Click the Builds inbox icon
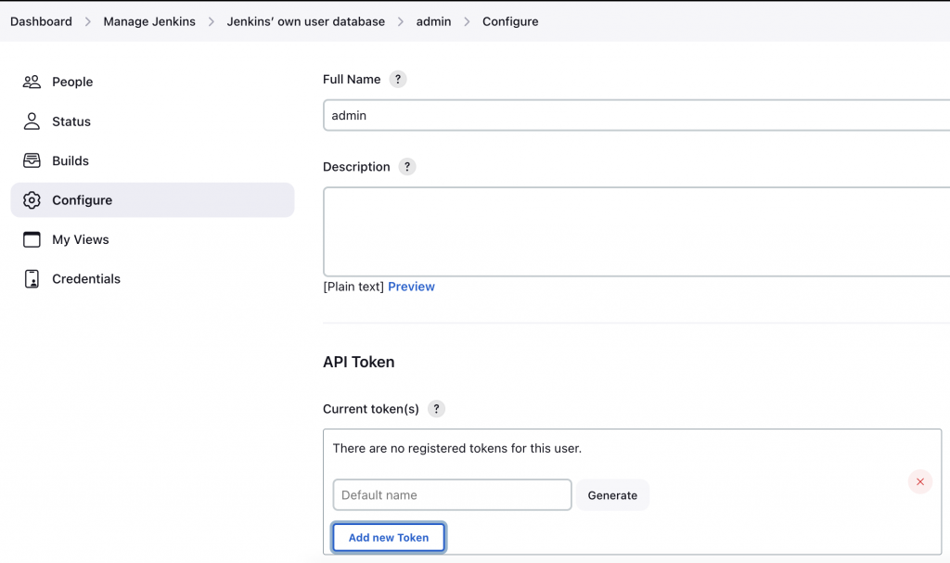This screenshot has height=563, width=950. point(32,160)
